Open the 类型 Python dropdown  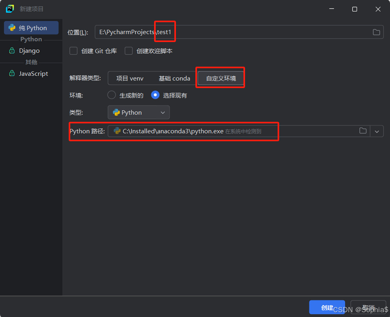(139, 112)
